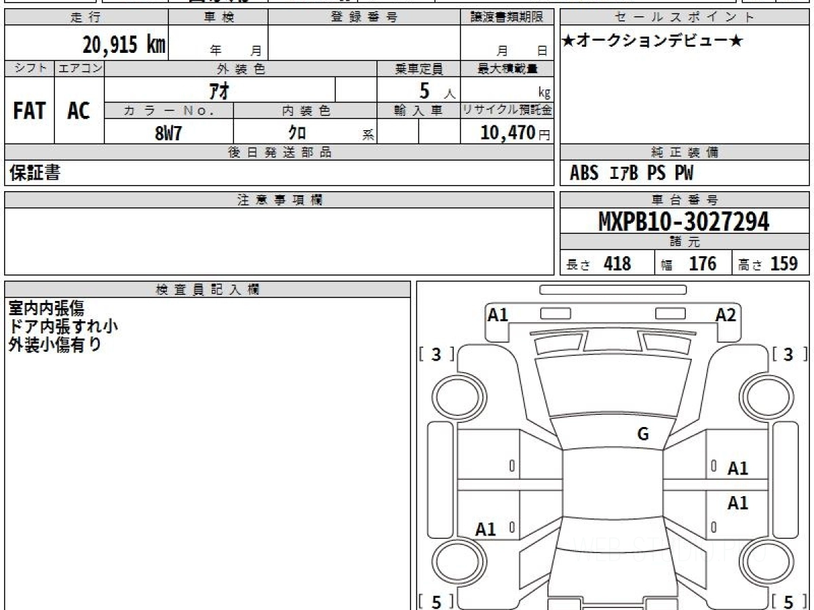Select the 外装小傷有り inspector note line
This screenshot has height=610, width=814.
click(x=55, y=345)
